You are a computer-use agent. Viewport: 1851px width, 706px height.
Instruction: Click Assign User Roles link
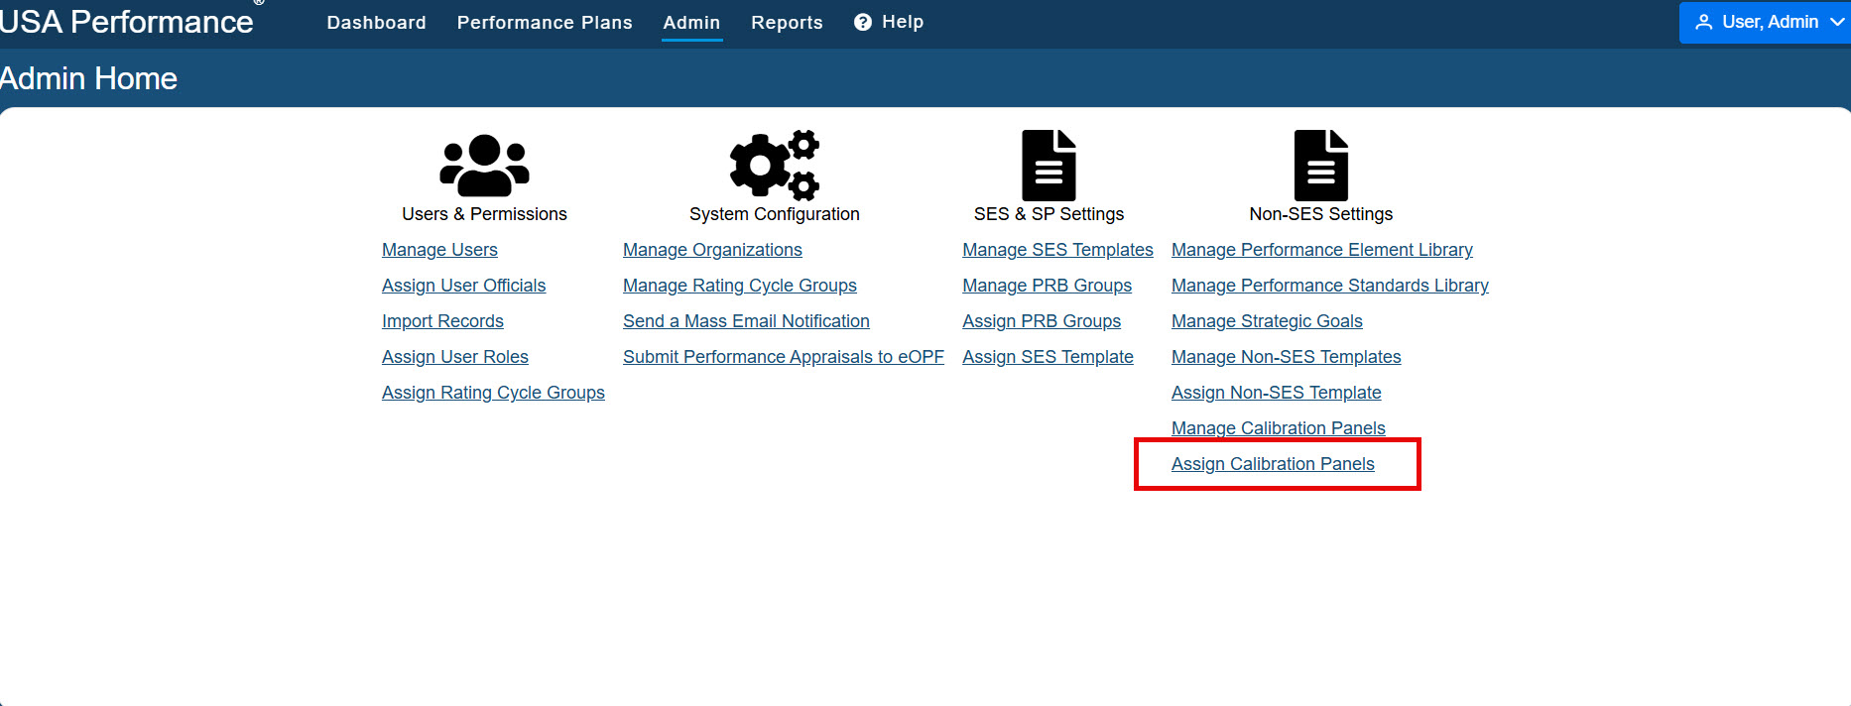tap(455, 357)
